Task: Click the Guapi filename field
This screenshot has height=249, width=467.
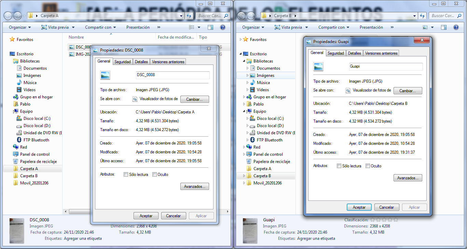Action: tap(386, 67)
